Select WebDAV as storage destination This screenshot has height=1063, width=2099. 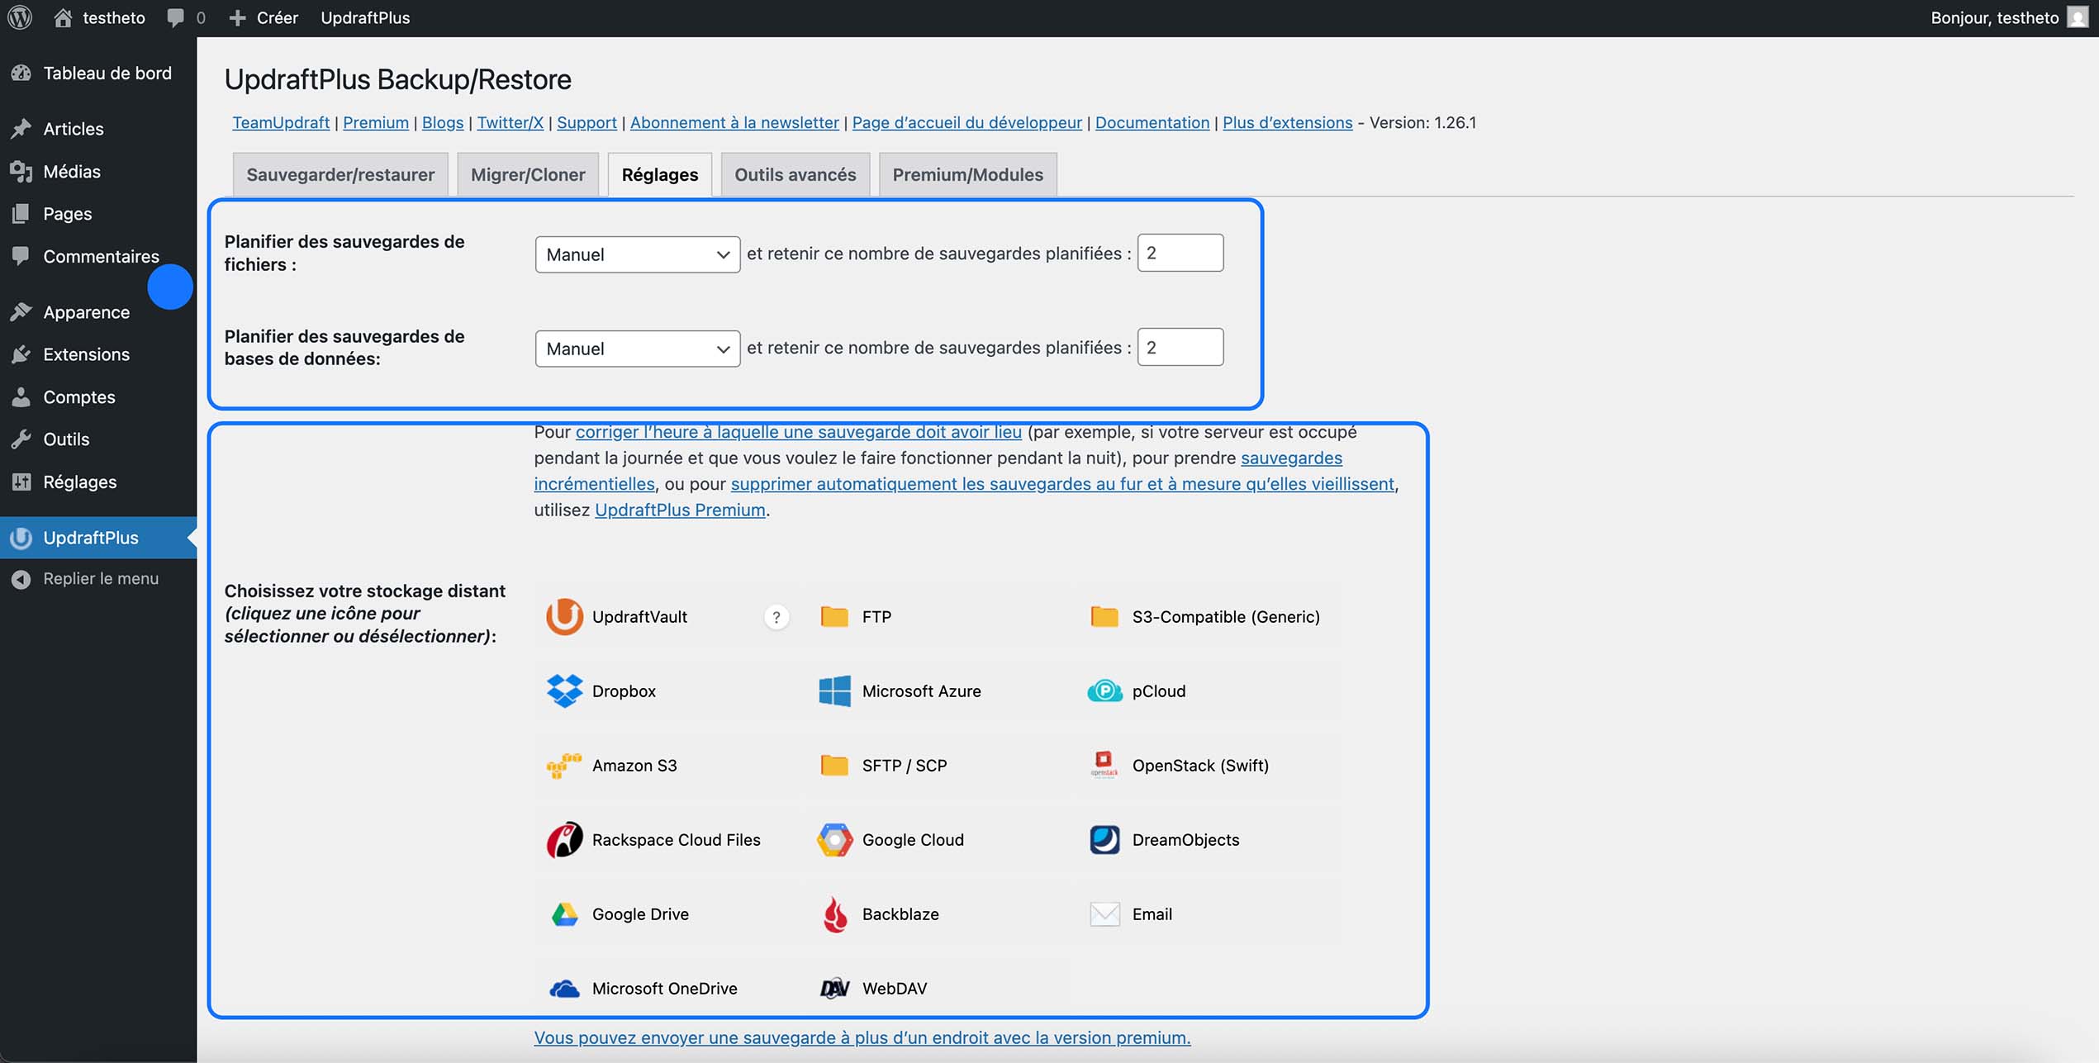[x=834, y=988]
